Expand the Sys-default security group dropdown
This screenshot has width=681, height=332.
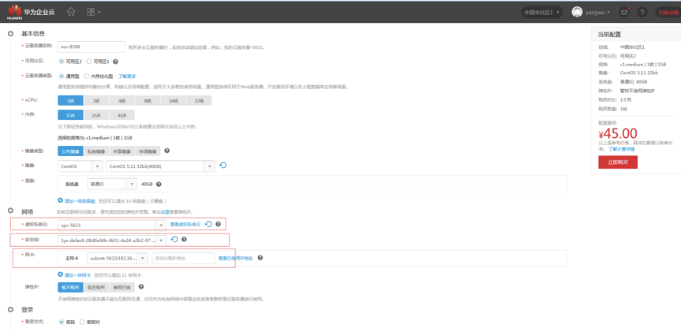(x=160, y=241)
